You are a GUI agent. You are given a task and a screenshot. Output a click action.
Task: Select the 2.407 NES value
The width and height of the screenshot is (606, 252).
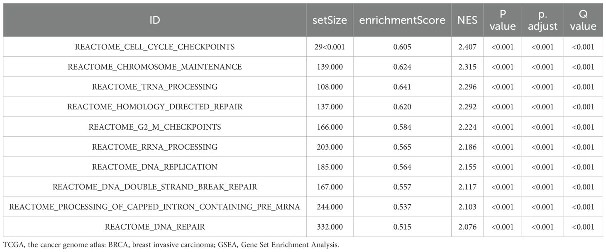click(467, 47)
